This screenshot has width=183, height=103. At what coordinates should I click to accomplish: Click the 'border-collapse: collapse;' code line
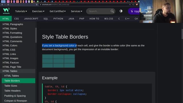67,94
